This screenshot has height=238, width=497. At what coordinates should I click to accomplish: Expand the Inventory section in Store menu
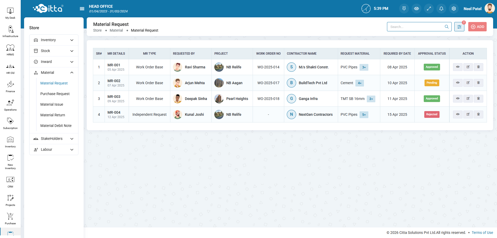click(x=54, y=40)
